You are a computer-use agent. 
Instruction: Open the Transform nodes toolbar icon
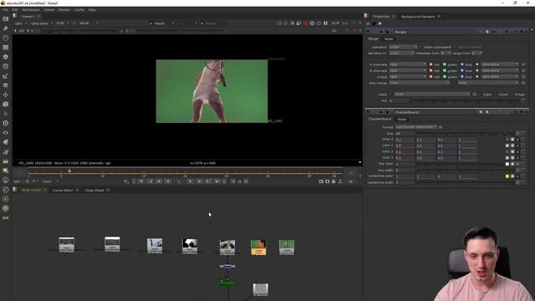point(6,94)
